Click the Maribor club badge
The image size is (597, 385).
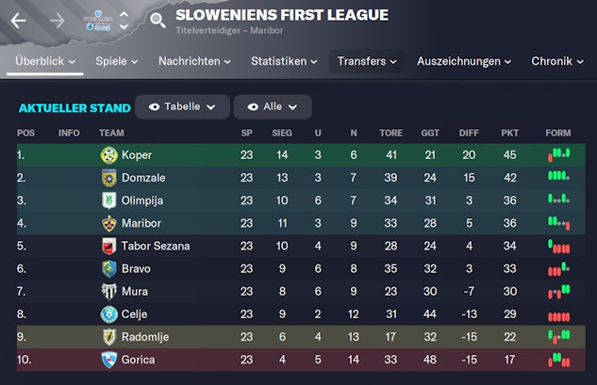pyautogui.click(x=108, y=223)
